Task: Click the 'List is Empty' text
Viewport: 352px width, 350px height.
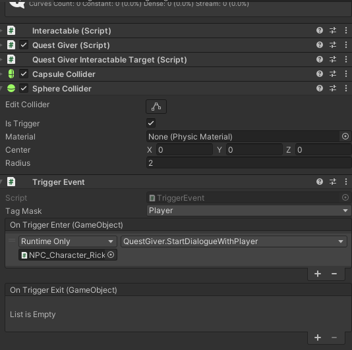Action: [x=33, y=314]
